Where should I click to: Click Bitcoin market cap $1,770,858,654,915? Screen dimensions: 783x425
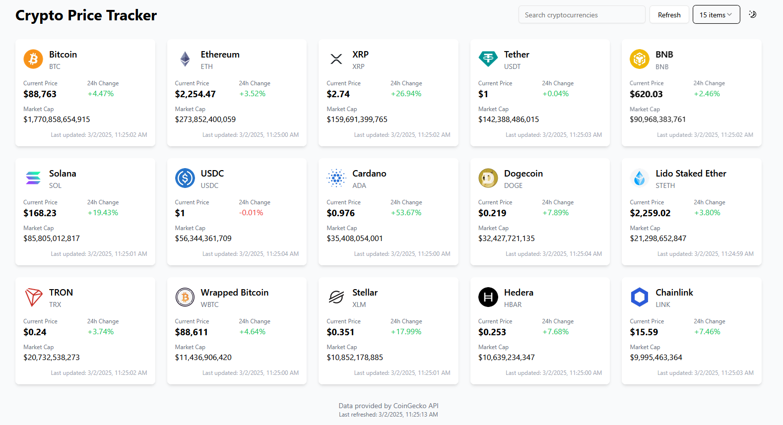point(57,120)
